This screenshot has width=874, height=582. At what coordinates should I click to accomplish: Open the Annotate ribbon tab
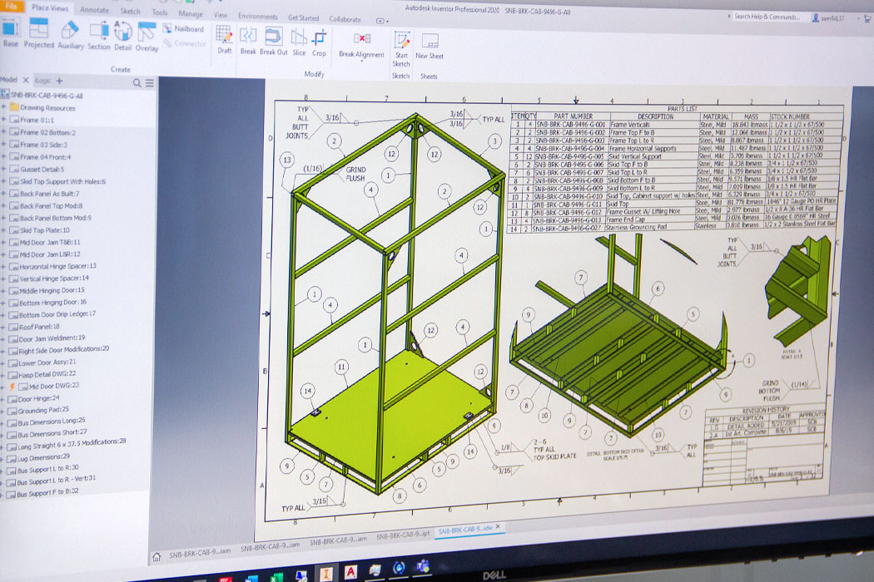(94, 10)
